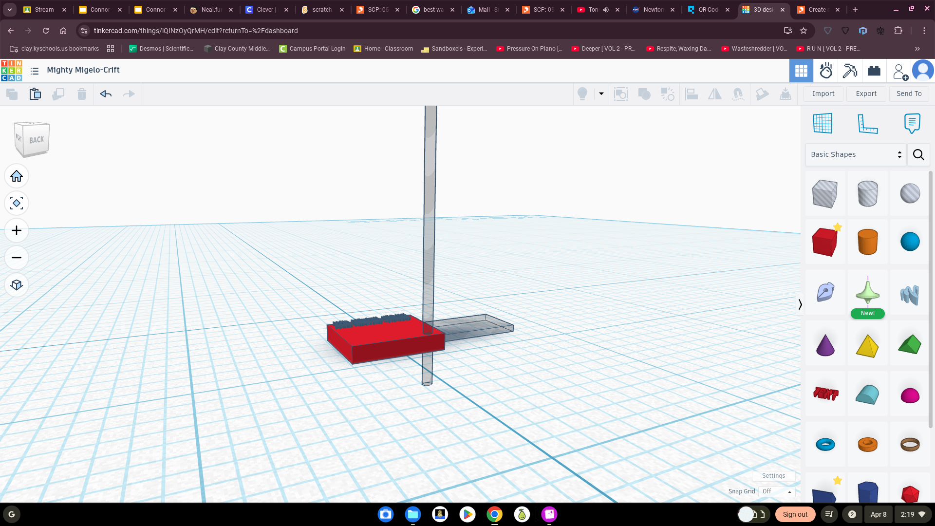Image resolution: width=935 pixels, height=526 pixels.
Task: Zoom in with the plus icon
Action: click(17, 230)
